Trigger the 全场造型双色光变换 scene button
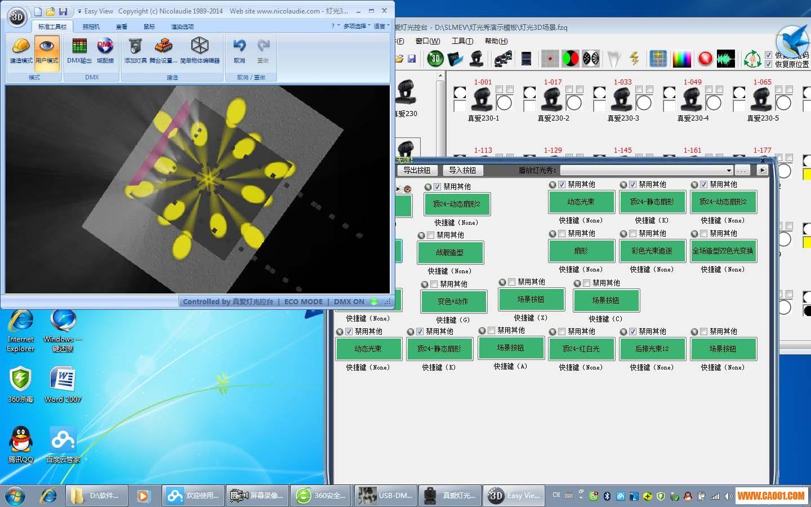The width and height of the screenshot is (811, 507). [723, 251]
